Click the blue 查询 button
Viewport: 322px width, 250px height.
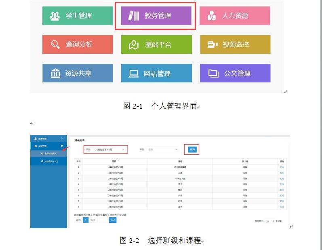192,149
